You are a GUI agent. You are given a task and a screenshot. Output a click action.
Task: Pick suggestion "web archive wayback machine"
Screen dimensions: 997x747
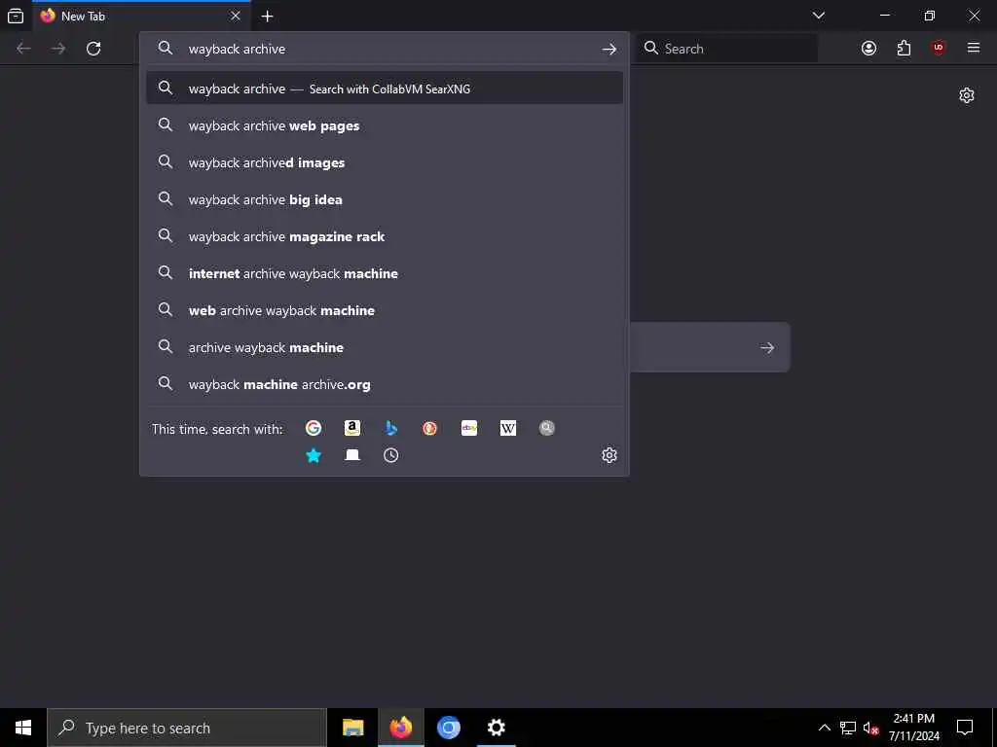click(x=385, y=310)
